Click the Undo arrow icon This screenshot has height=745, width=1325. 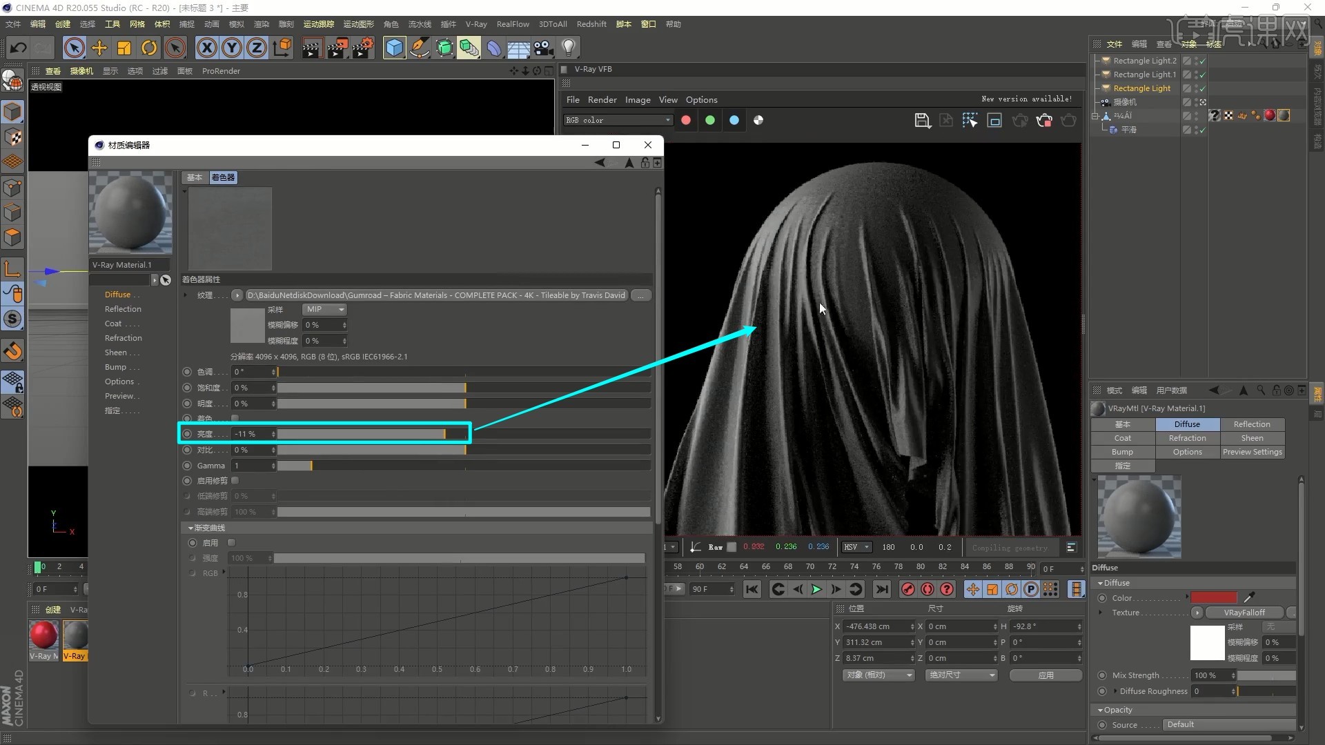pyautogui.click(x=17, y=48)
